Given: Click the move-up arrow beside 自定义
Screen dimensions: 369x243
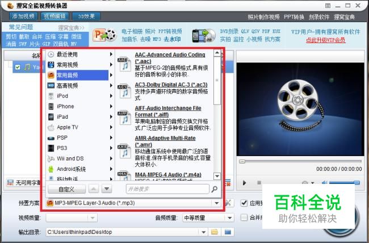Looking at the screenshot, I should [94, 188].
